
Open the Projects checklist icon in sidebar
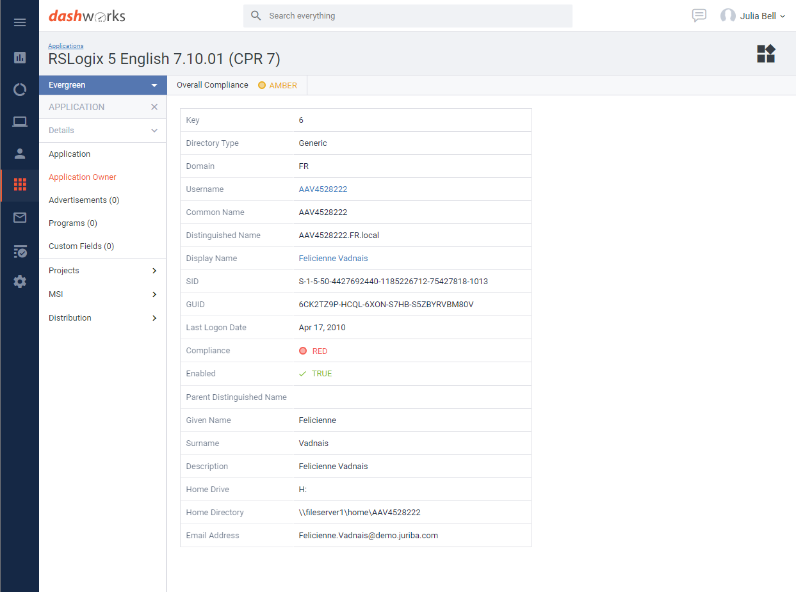tap(20, 251)
